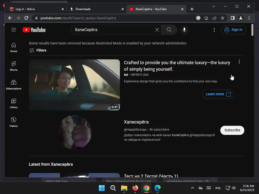Open Home in sidebar
The height and width of the screenshot is (194, 259).
click(14, 47)
